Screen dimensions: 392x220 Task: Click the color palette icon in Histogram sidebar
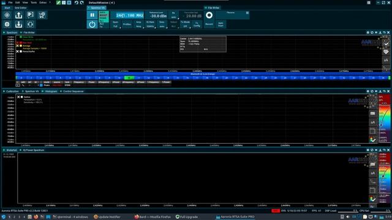[372, 139]
